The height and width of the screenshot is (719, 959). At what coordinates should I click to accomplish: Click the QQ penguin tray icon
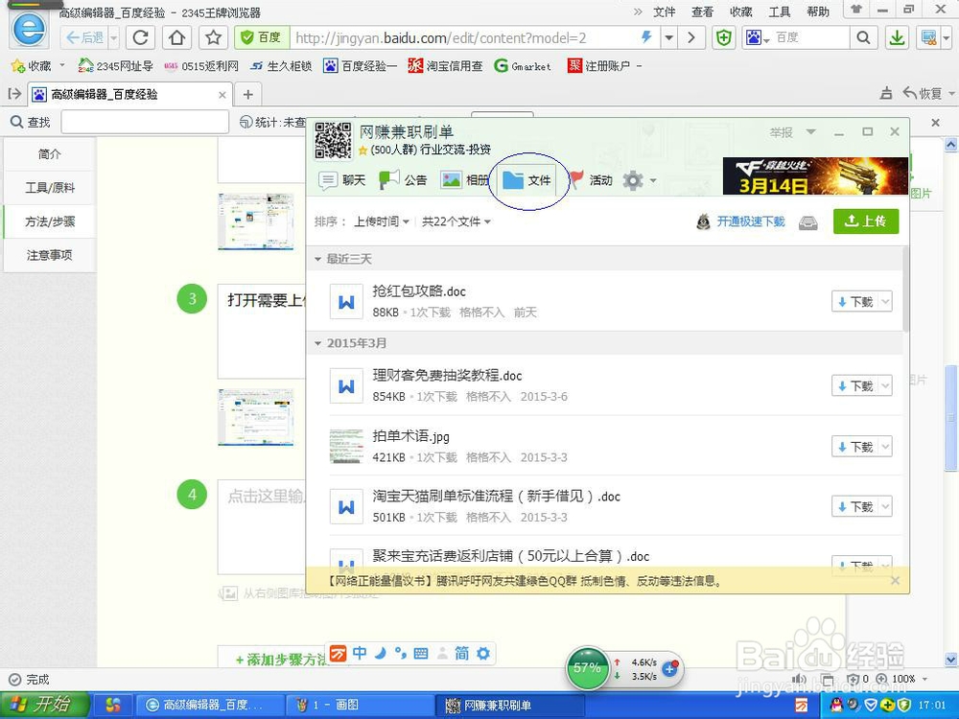pos(836,705)
